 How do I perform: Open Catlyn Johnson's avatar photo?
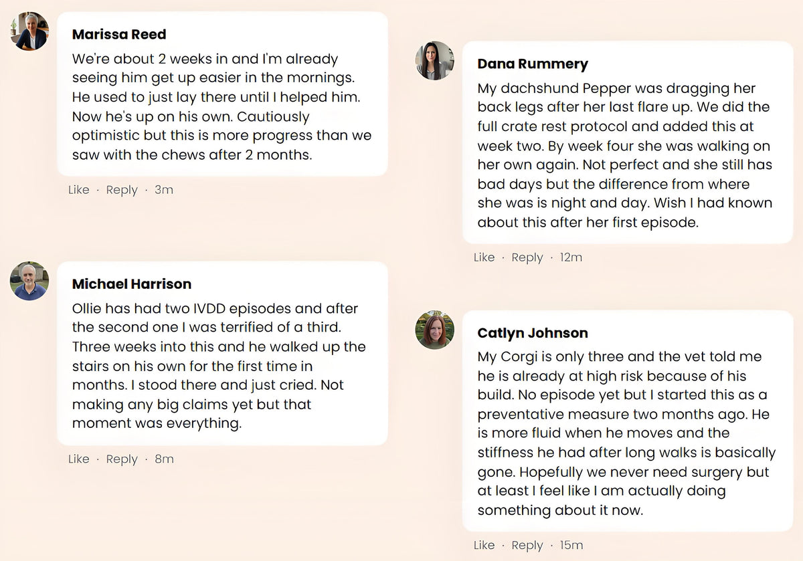[435, 330]
